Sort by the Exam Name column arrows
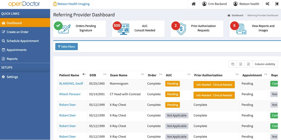Image resolution: width=281 pixels, height=140 pixels. point(142,74)
